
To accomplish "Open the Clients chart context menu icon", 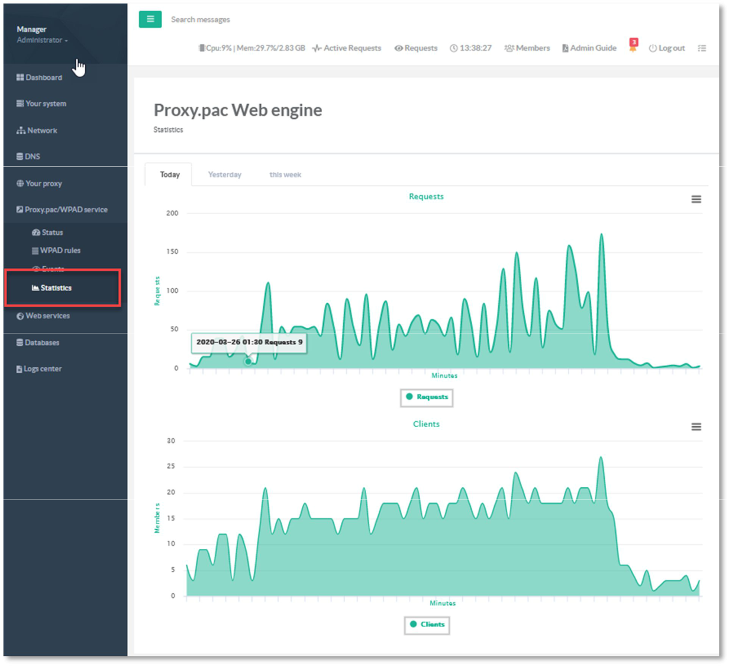I will click(x=696, y=427).
